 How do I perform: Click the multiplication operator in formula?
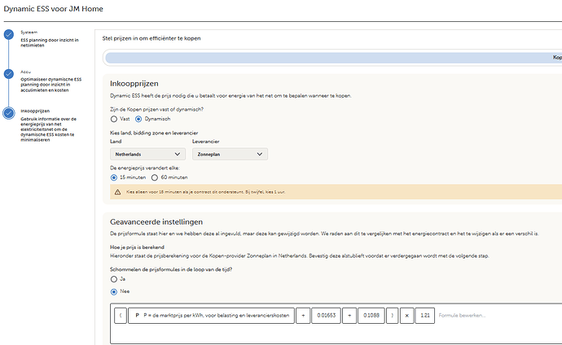[406, 316]
